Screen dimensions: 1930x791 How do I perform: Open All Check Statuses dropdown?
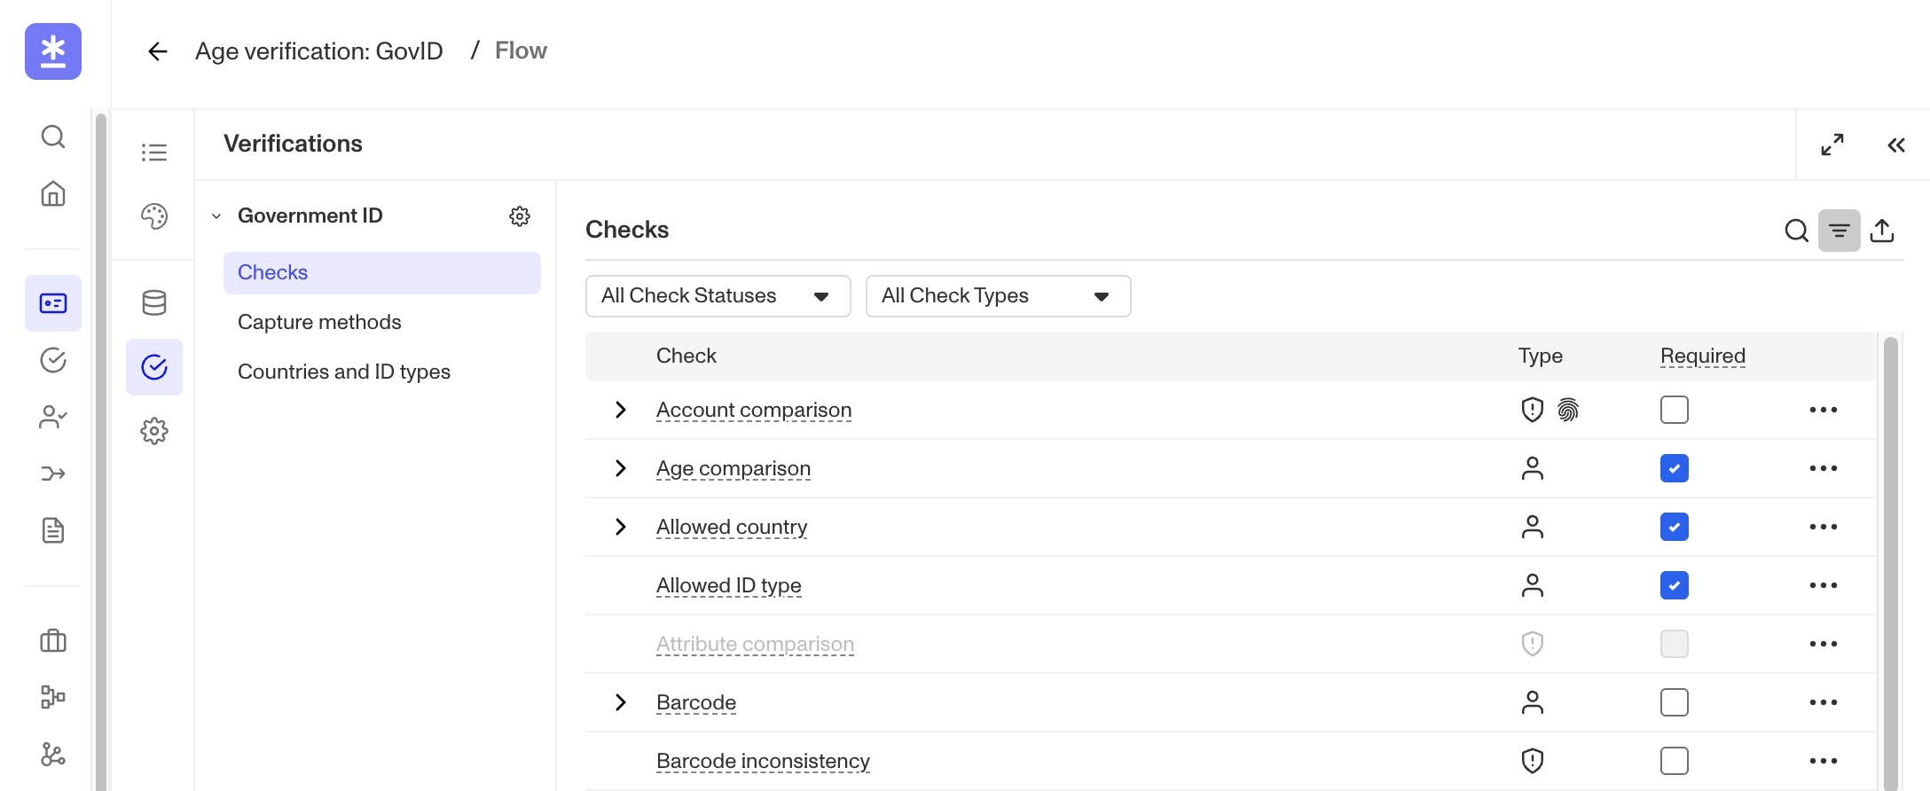(x=718, y=296)
